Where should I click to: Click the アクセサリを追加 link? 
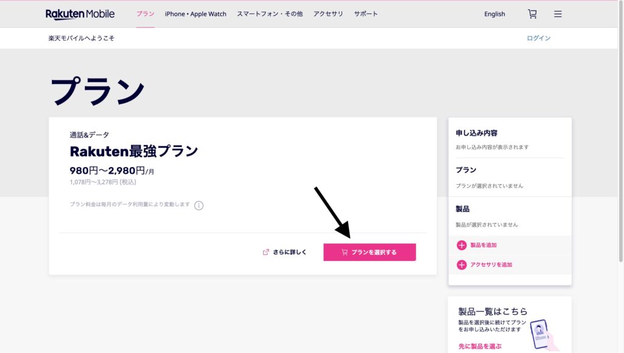[x=491, y=265]
